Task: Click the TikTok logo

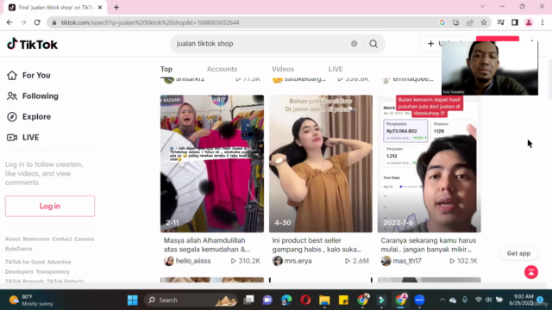Action: point(32,44)
